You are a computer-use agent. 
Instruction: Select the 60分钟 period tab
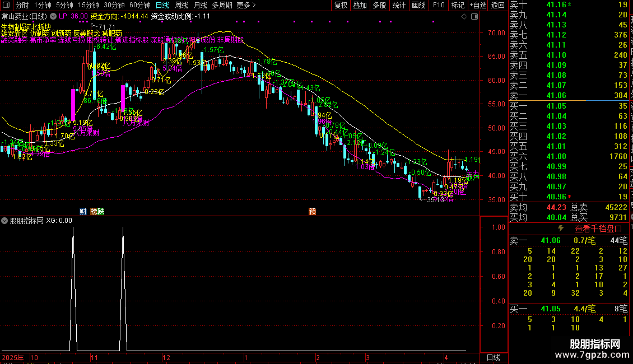coord(140,5)
